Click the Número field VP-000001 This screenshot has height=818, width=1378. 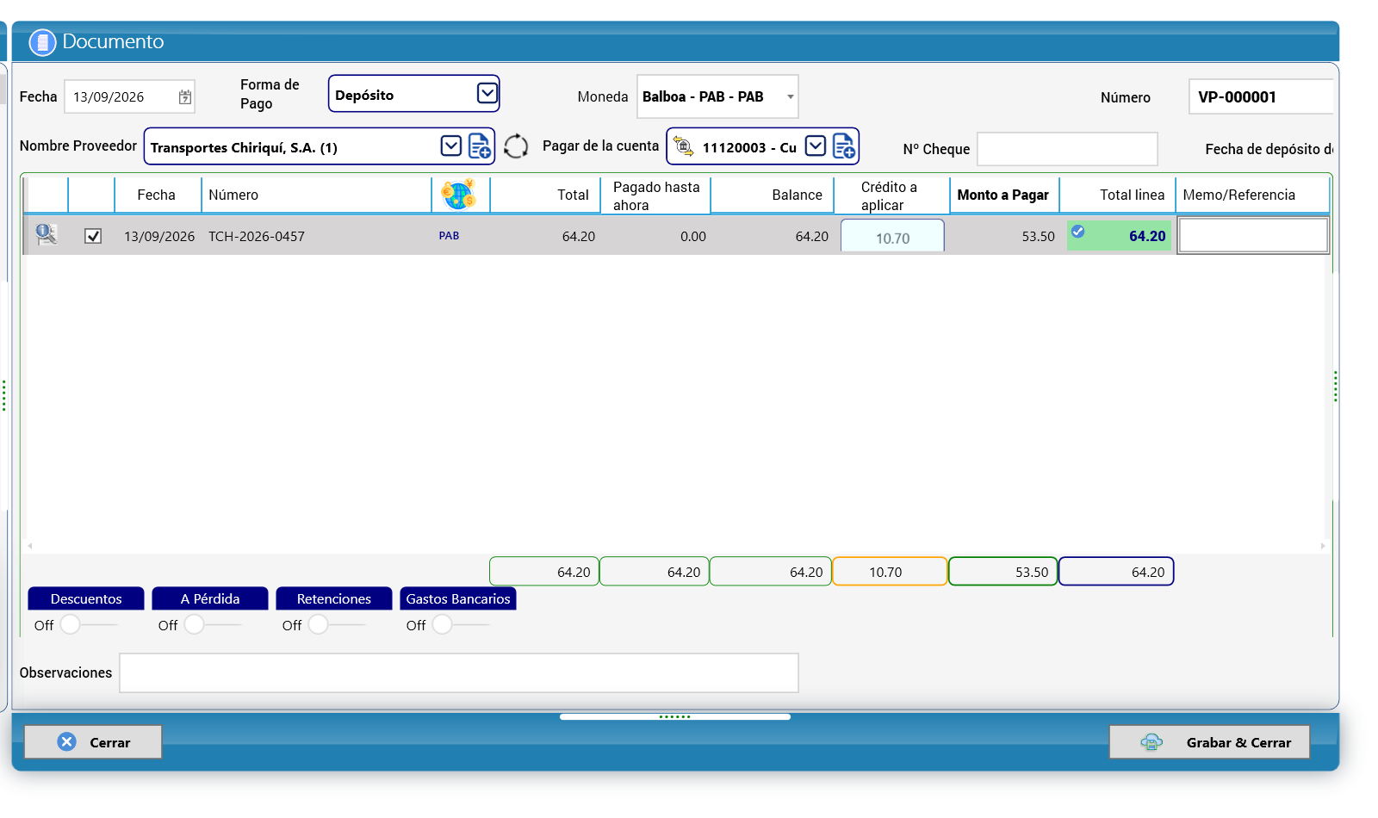coord(1261,96)
